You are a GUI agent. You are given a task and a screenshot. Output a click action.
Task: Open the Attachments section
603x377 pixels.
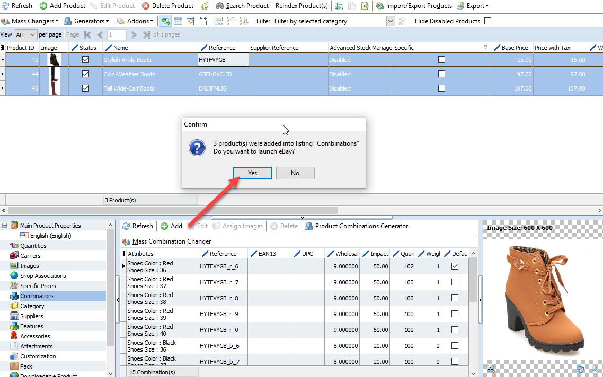37,346
